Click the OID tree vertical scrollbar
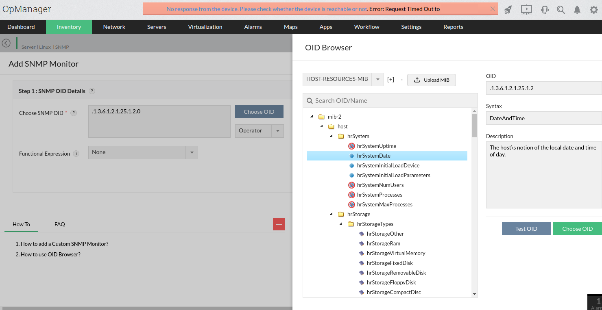The width and height of the screenshot is (602, 310). click(474, 126)
